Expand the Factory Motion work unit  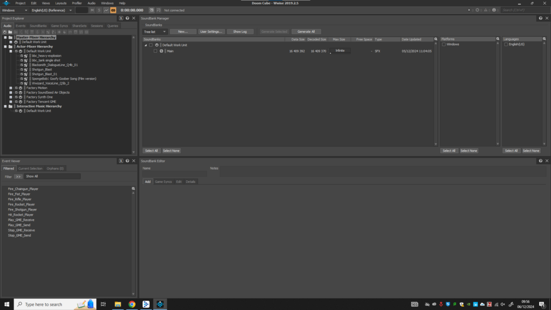11,88
